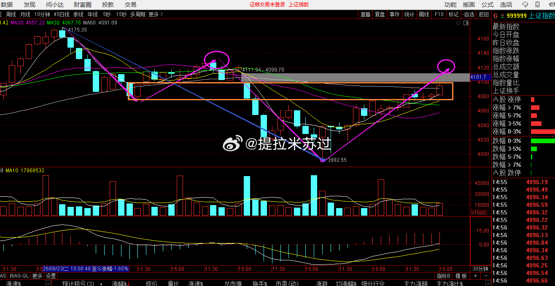Click the MA10: 17868532 volume label
555x286 pixels.
[x=25, y=171]
